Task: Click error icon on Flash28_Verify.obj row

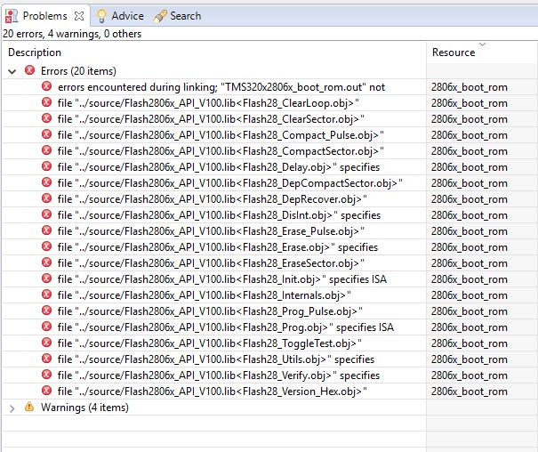Action: tap(46, 375)
